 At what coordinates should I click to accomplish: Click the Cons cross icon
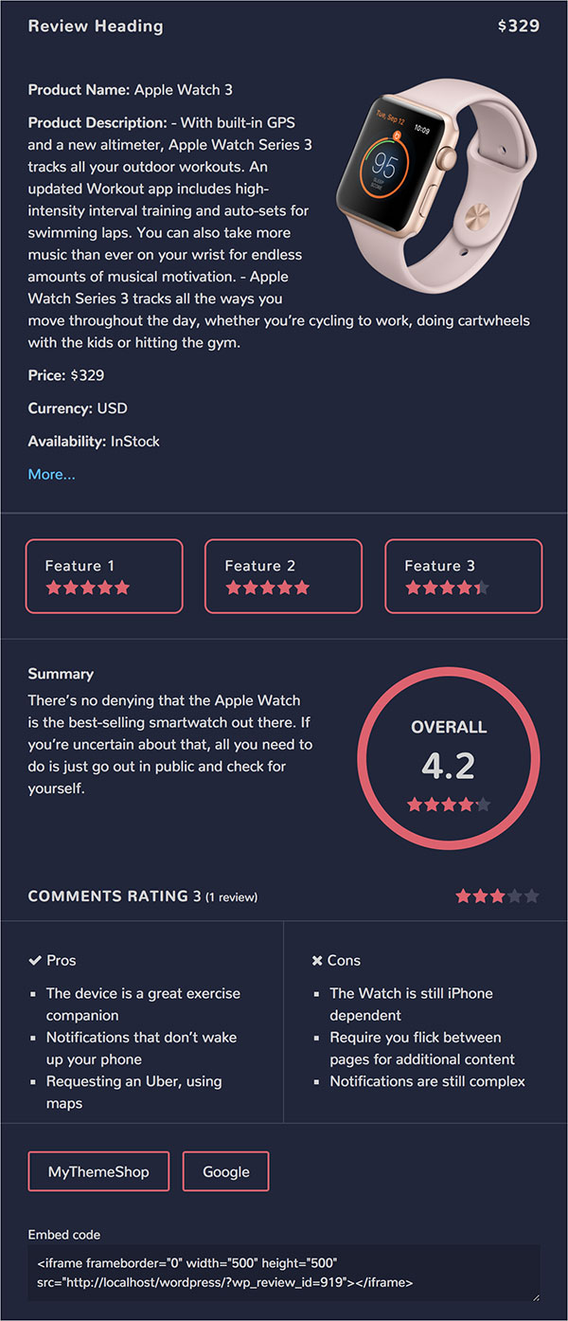coord(317,961)
